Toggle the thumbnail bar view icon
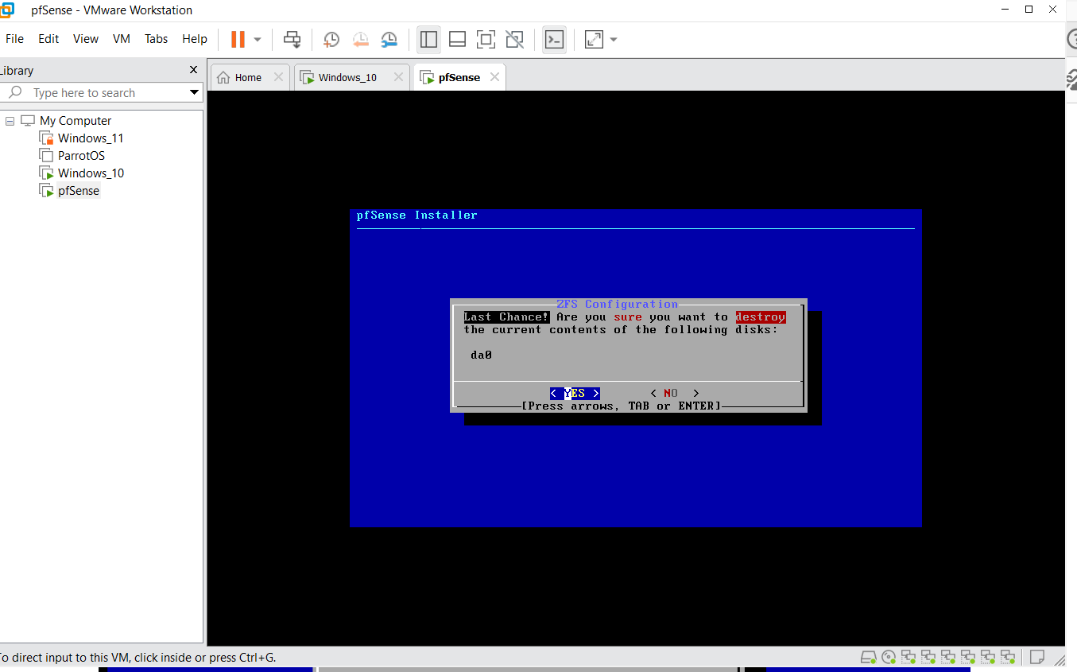This screenshot has width=1077, height=672. pyautogui.click(x=457, y=39)
